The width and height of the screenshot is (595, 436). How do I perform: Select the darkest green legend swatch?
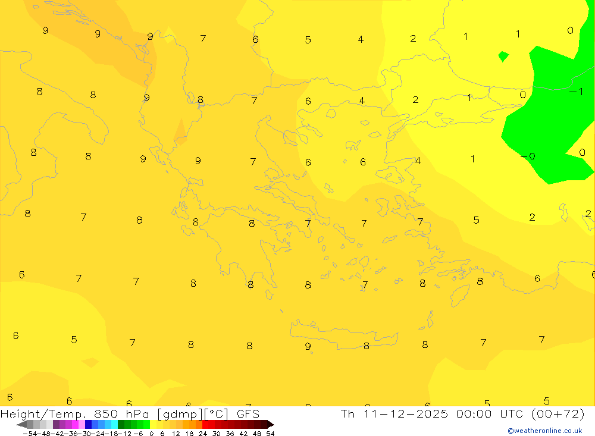click(121, 424)
